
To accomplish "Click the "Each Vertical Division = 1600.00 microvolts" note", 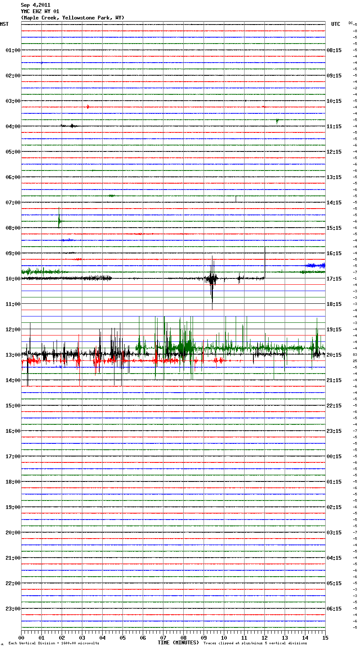I will coord(54,643).
